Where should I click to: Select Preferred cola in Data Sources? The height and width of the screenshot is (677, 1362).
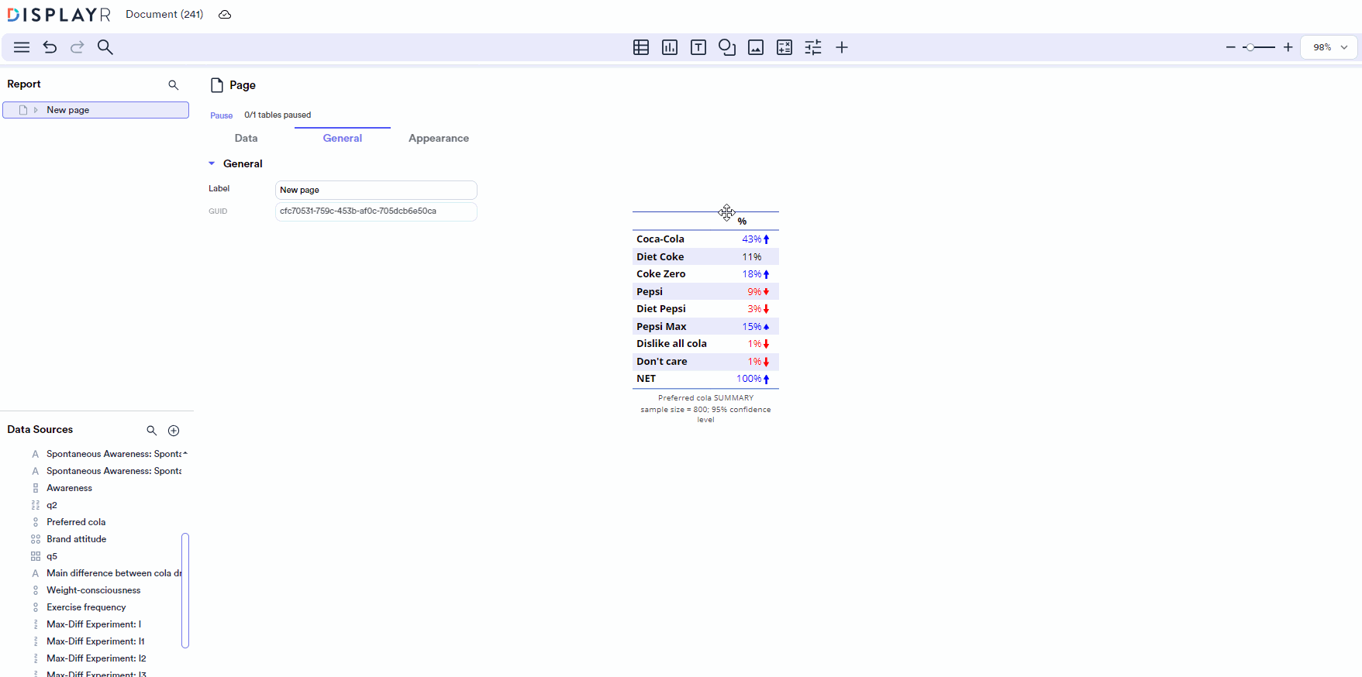76,522
